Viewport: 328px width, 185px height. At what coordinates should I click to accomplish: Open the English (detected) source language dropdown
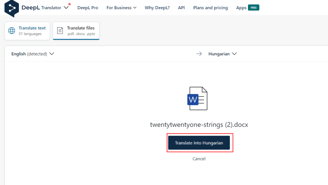click(x=33, y=54)
